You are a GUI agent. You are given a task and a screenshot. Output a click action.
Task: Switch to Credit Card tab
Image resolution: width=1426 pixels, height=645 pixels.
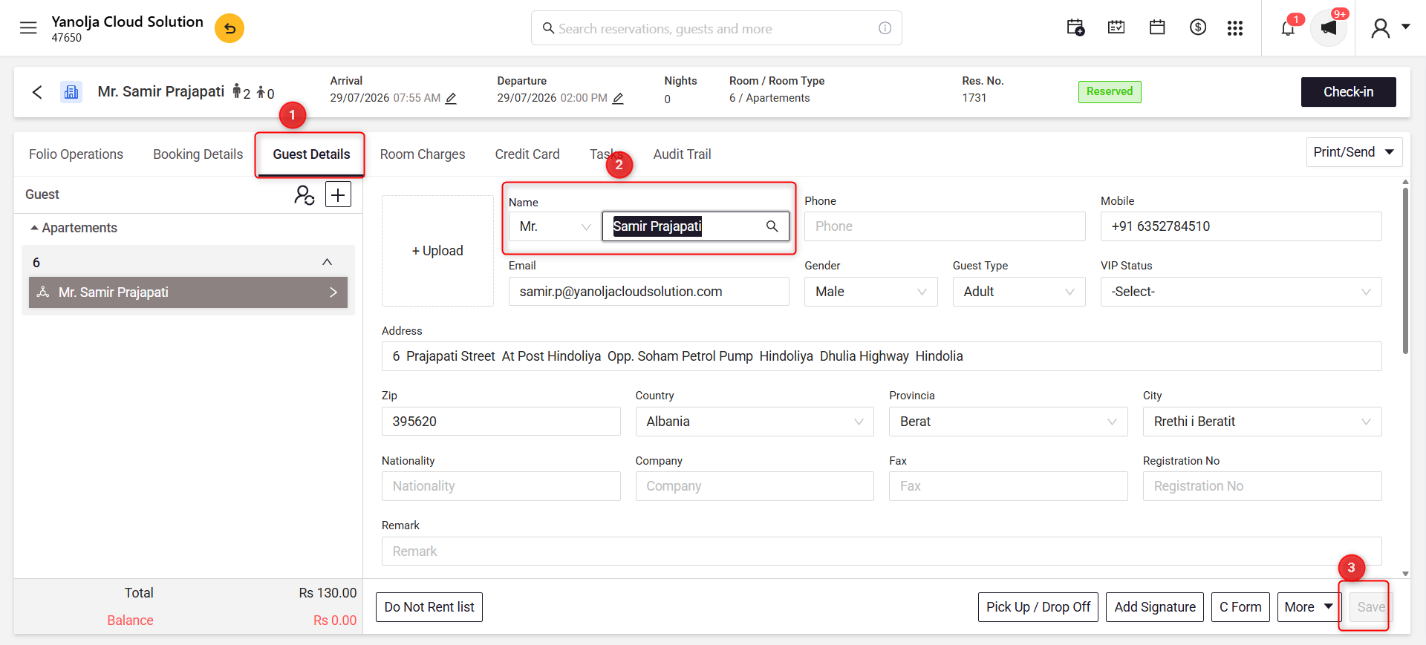[527, 154]
